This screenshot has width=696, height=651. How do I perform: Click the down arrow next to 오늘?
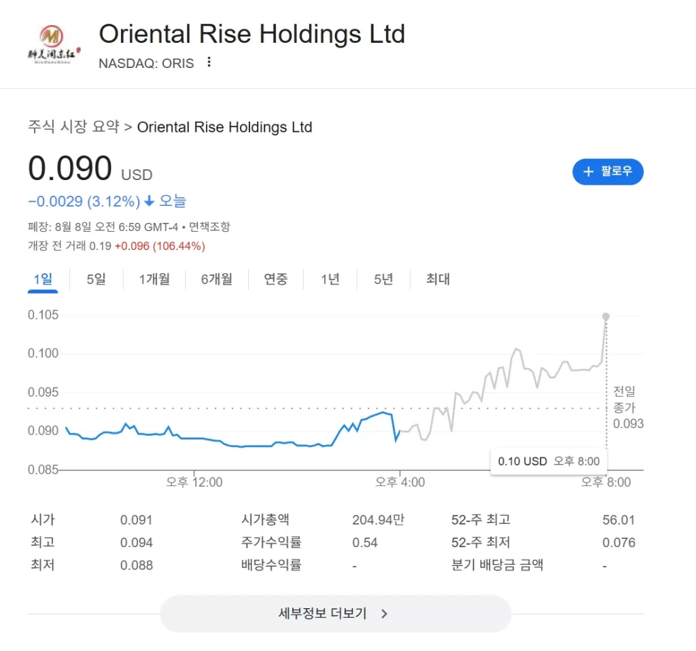[150, 202]
